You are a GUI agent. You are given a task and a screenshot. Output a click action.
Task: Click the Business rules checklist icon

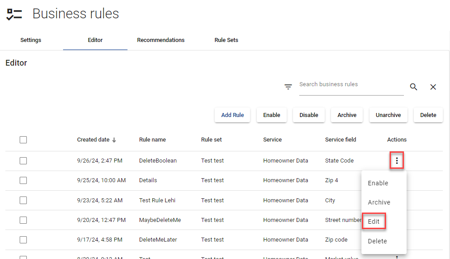coord(14,14)
